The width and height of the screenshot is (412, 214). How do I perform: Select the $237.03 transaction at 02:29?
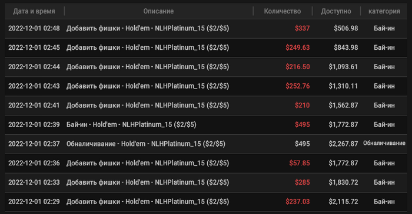[206, 202]
